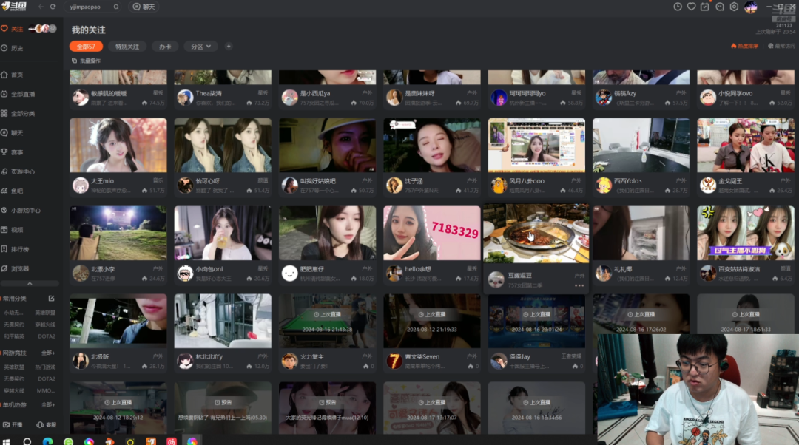
Task: Expand 全部+ next to 网游竞技
Action: (x=48, y=353)
